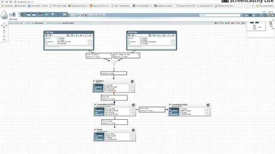Click the SplitAvro processor type icon
This screenshot has width=275, height=154.
132,81
